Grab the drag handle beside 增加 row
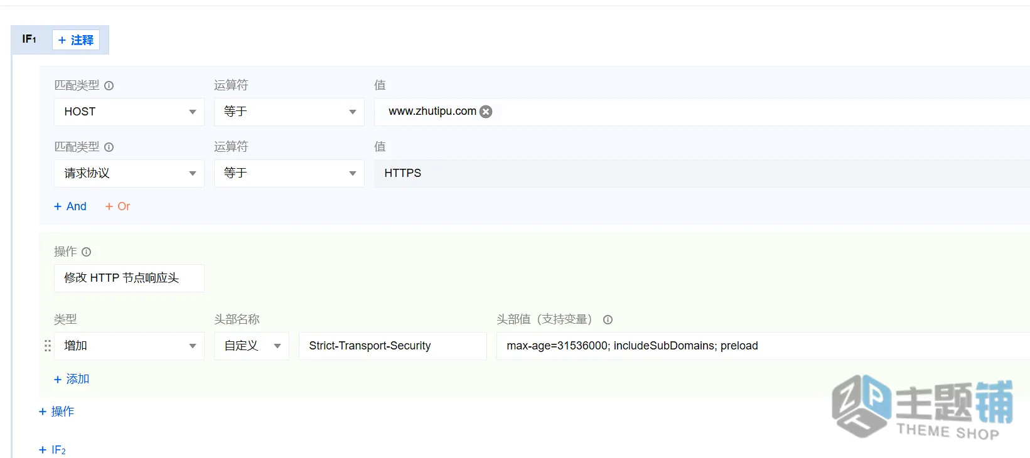1030x458 pixels. [x=48, y=346]
